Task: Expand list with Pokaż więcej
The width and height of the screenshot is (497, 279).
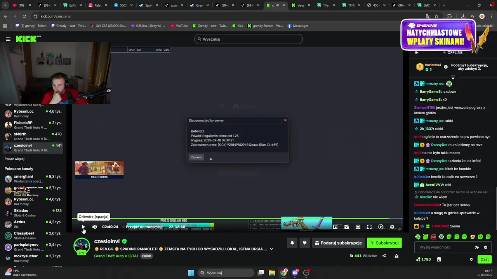Action: point(14,159)
